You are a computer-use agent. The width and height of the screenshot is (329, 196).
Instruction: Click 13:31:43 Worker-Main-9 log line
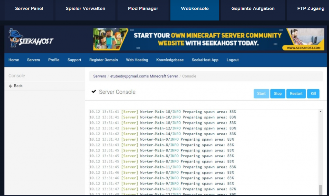162,139
